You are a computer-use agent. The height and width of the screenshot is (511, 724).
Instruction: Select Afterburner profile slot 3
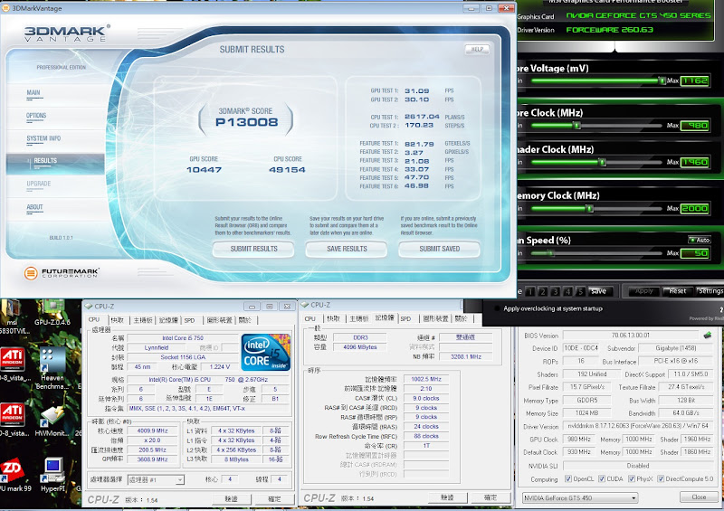(x=556, y=291)
